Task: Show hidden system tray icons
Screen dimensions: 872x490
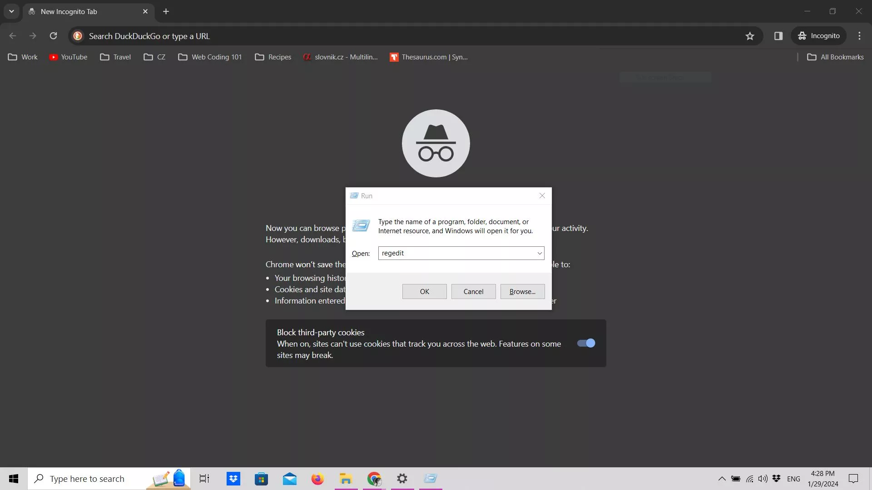Action: pyautogui.click(x=722, y=479)
